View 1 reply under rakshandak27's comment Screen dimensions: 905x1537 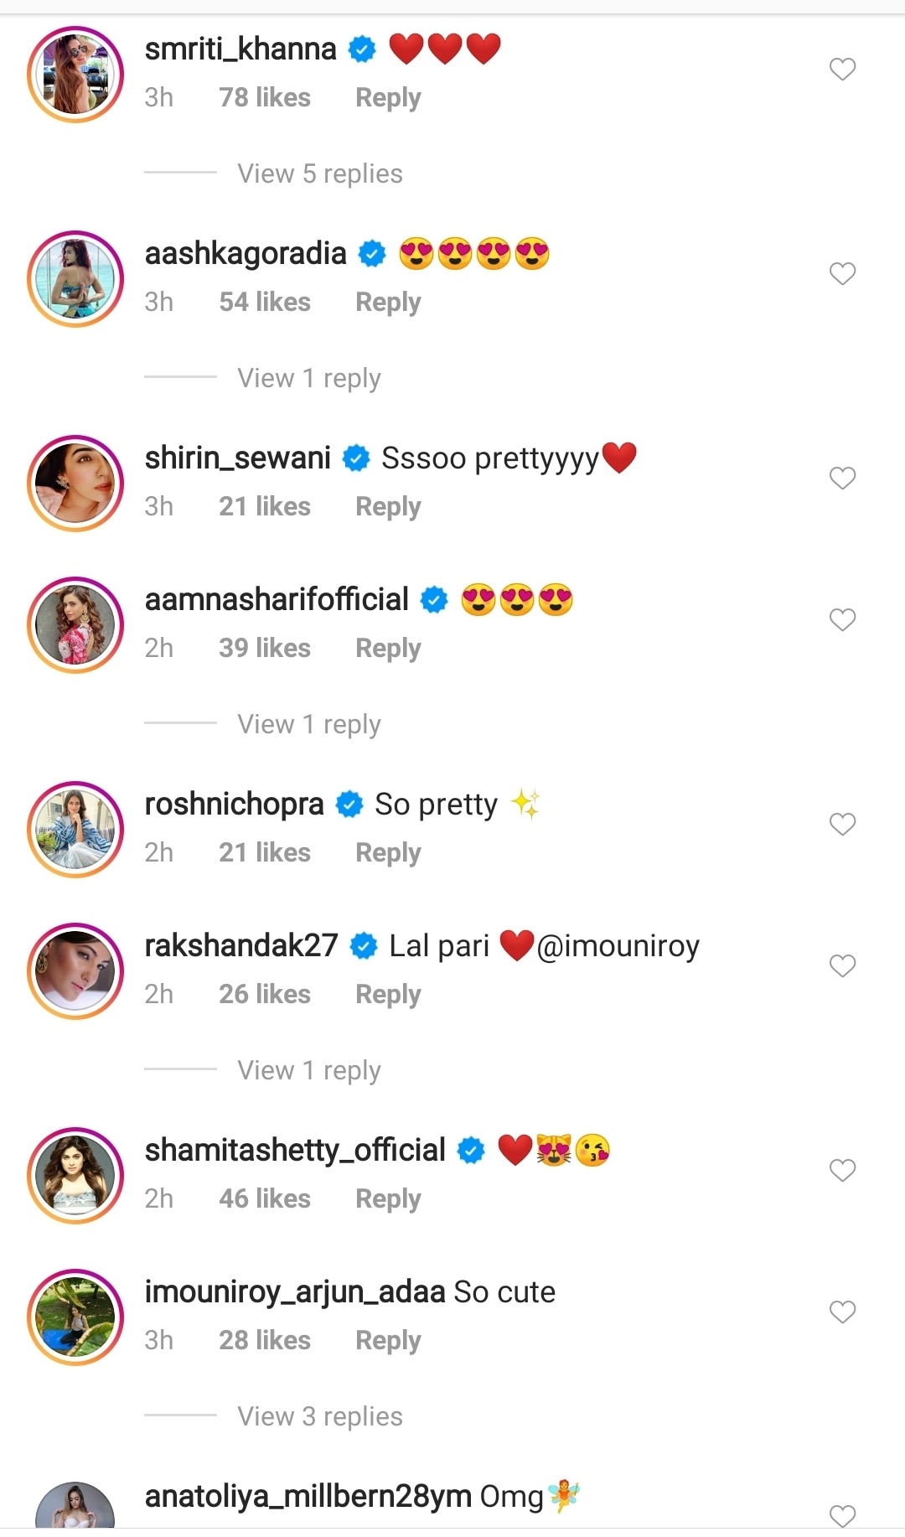tap(308, 1070)
